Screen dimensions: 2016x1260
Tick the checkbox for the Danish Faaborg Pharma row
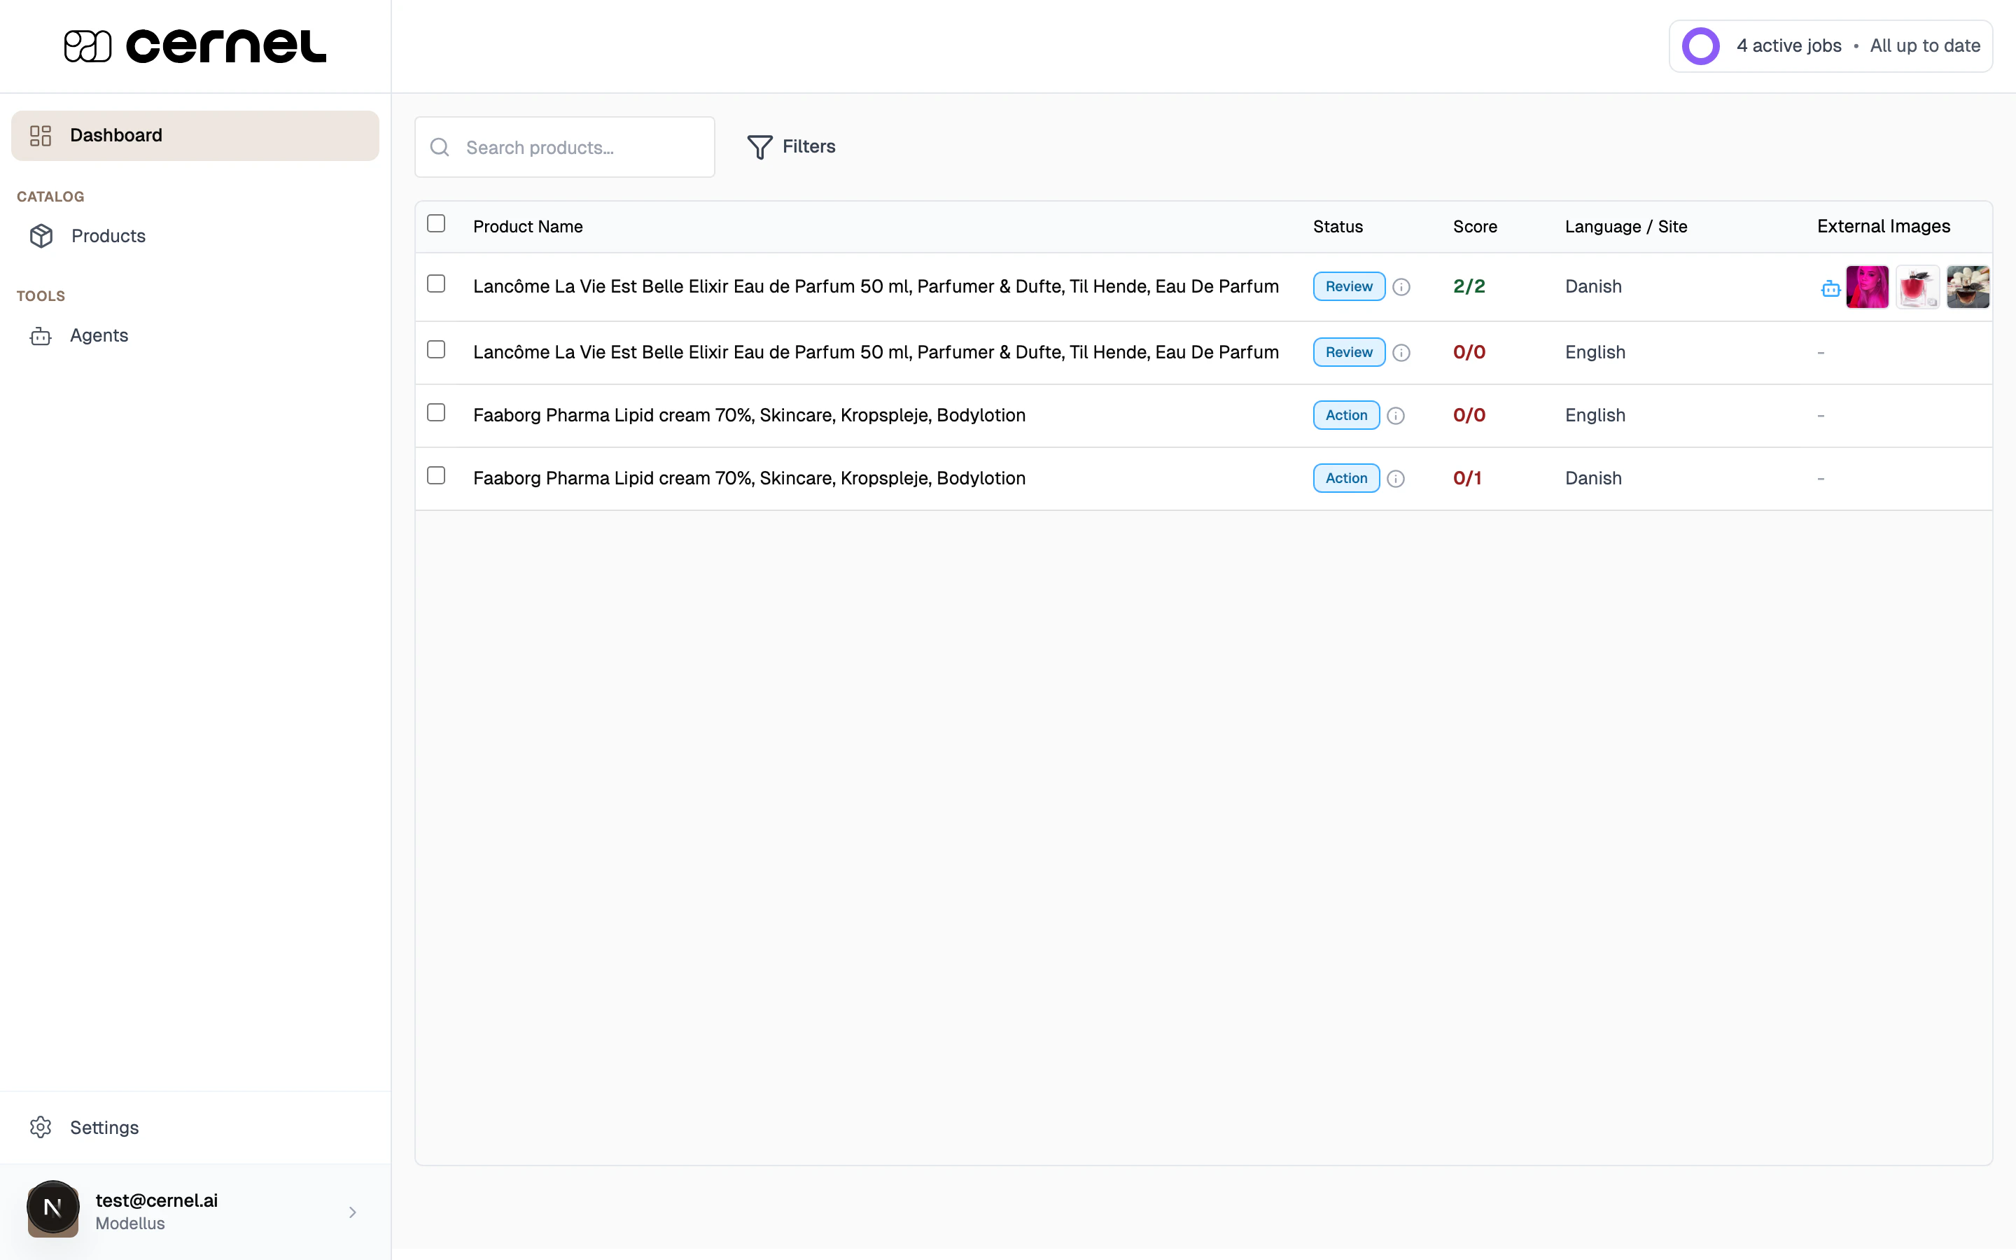[x=437, y=474]
